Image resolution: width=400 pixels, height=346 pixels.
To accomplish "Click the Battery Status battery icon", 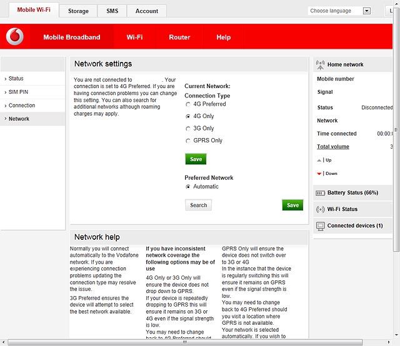I will click(x=320, y=193).
